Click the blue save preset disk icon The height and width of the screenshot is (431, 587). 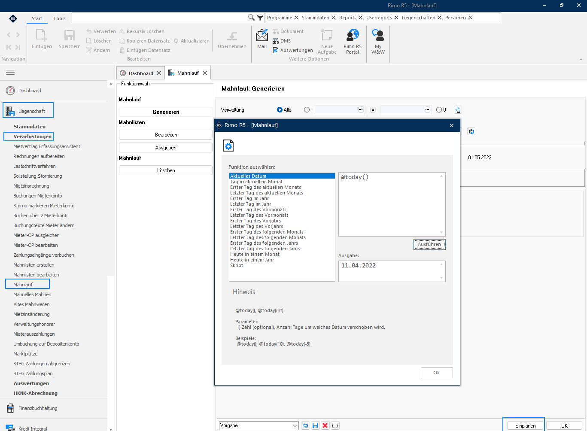click(x=315, y=425)
